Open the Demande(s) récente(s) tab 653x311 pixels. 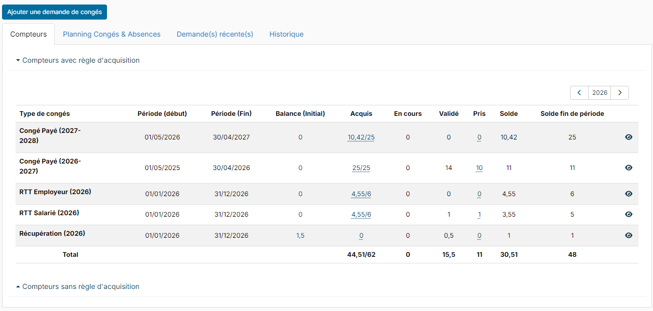coord(215,34)
